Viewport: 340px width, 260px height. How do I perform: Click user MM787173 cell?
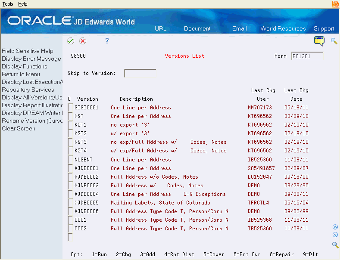(x=260, y=108)
